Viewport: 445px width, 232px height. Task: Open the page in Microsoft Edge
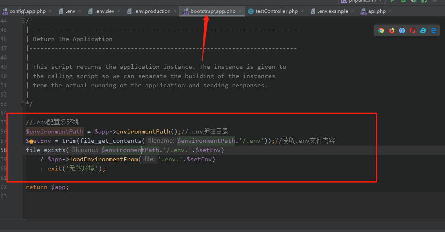[x=433, y=30]
